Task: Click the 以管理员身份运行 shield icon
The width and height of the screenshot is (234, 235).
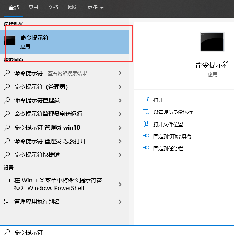Action: (x=146, y=112)
